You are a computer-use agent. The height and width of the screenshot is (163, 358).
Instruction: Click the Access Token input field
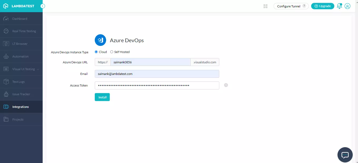[157, 85]
